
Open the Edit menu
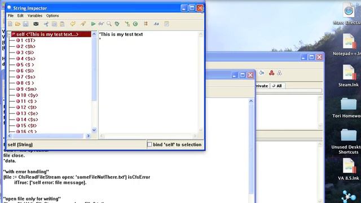[20, 16]
